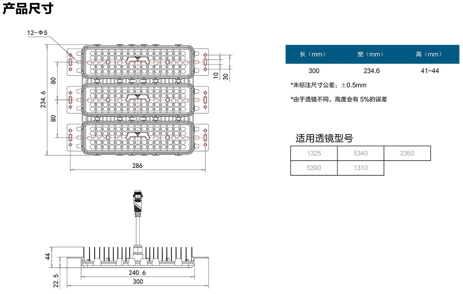Select lens model 2360 cell
The height and width of the screenshot is (294, 463).
407,153
